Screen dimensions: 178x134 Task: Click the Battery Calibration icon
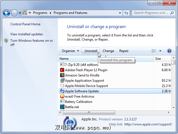point(62,101)
